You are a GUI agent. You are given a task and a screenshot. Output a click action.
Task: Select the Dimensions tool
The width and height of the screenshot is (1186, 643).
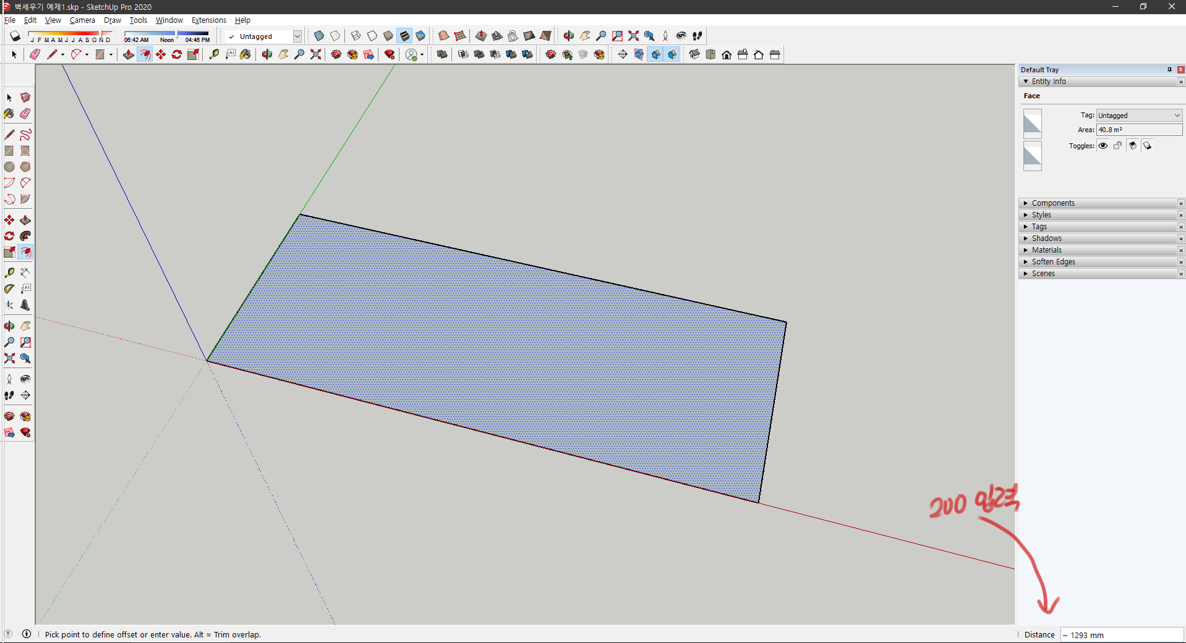[25, 273]
